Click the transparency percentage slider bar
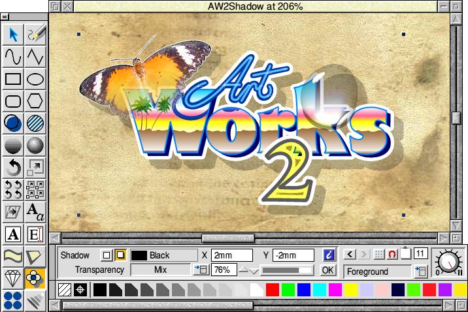This screenshot has width=468, height=312. point(286,270)
